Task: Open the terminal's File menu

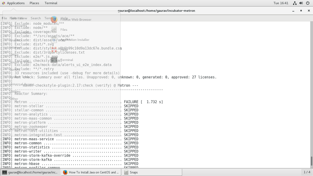Action: click(x=4, y=18)
